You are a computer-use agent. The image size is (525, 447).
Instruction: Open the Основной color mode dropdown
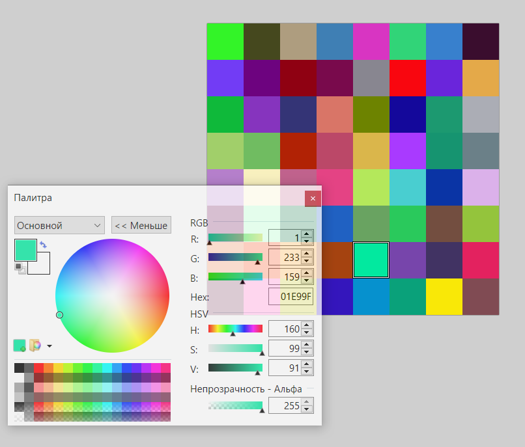(59, 225)
